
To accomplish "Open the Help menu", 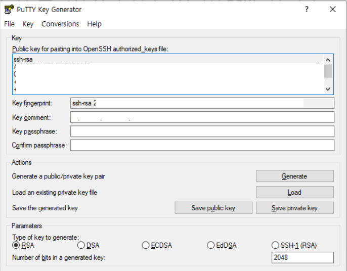I will tap(94, 24).
